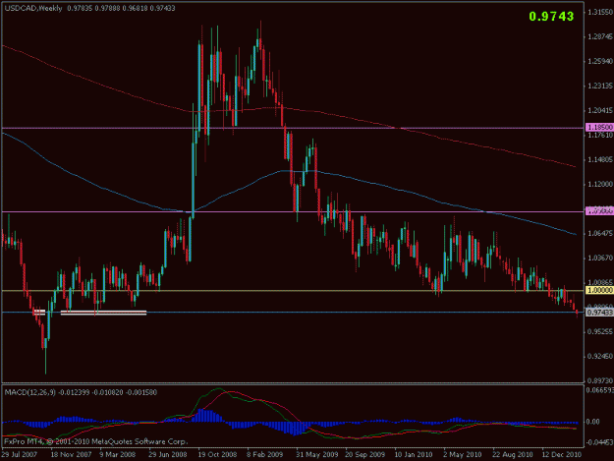Click the 1.14805 price axis value
This screenshot has width=614, height=461.
pos(600,160)
